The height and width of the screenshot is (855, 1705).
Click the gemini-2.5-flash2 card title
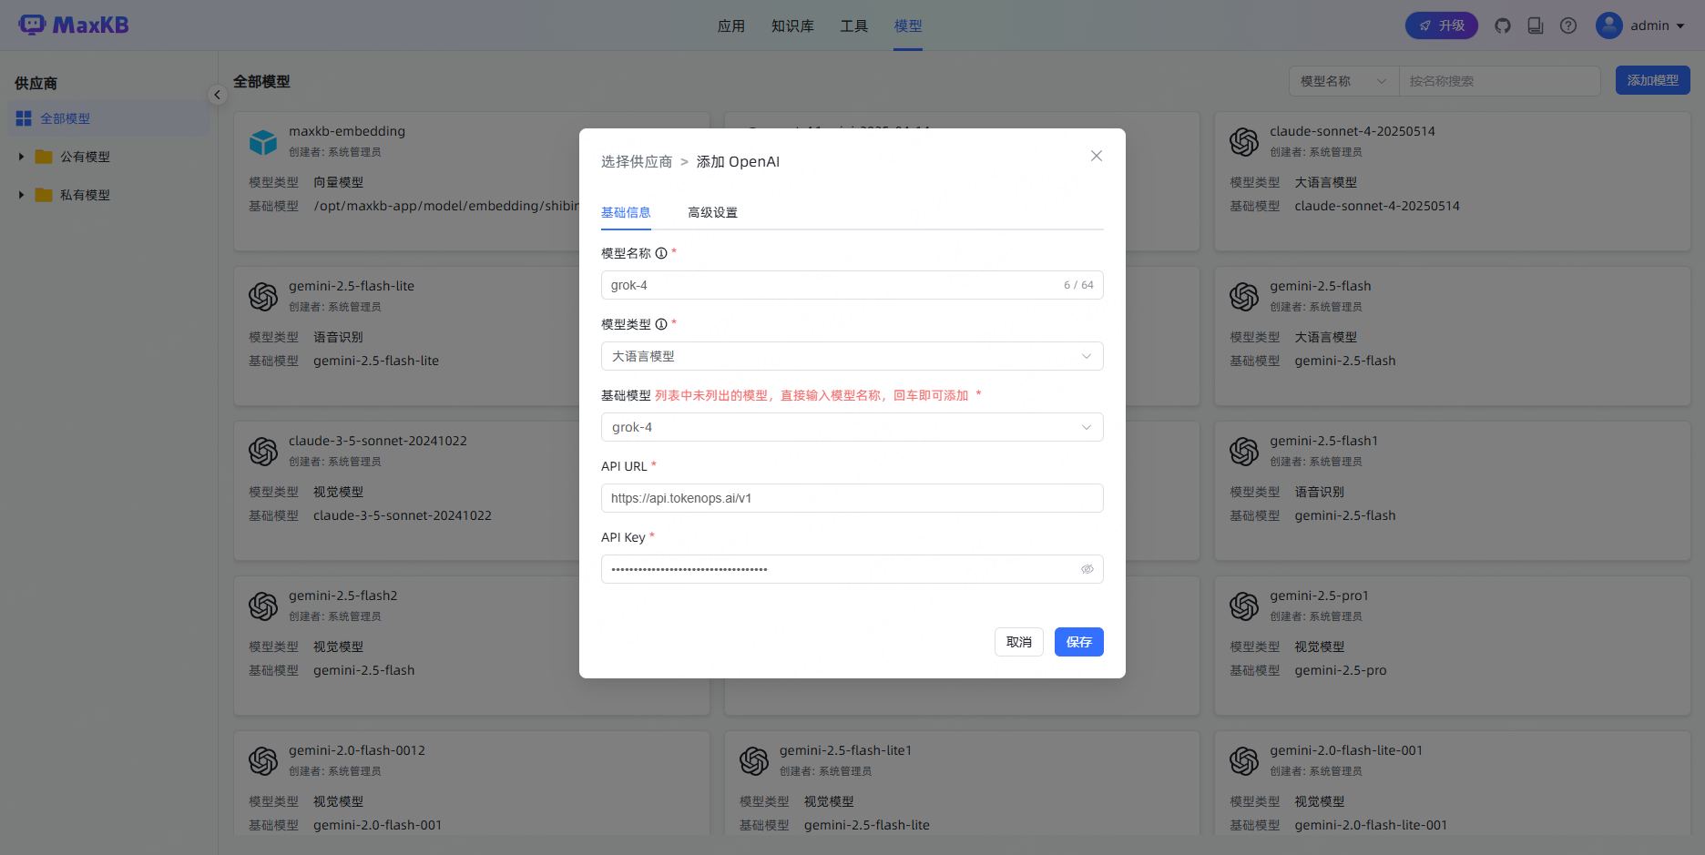click(343, 595)
